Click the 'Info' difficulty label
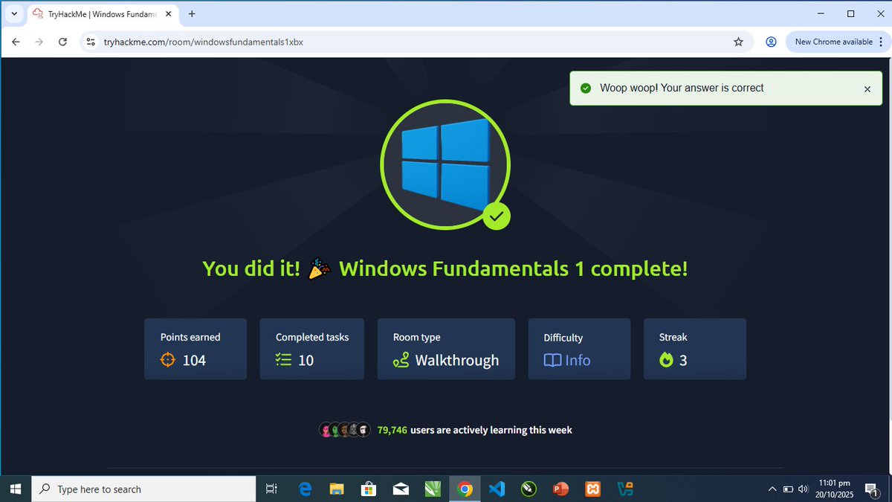 pos(578,360)
